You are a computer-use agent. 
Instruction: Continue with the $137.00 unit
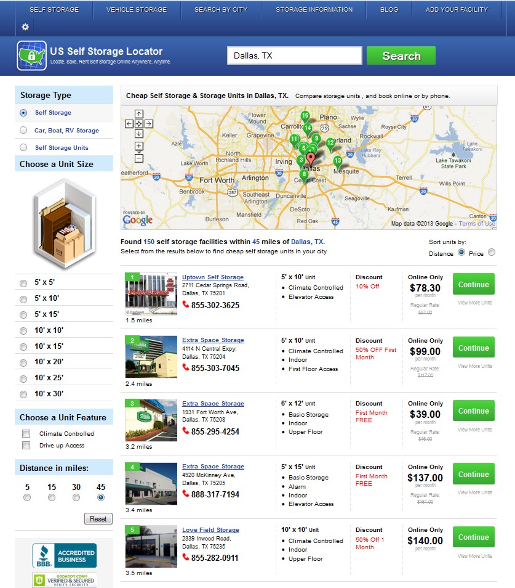pos(473,474)
